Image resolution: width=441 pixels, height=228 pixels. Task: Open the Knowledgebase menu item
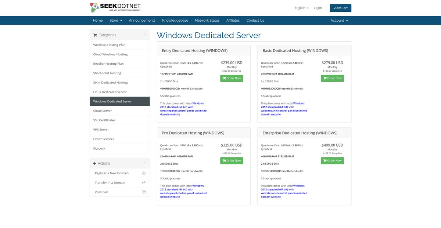(175, 21)
